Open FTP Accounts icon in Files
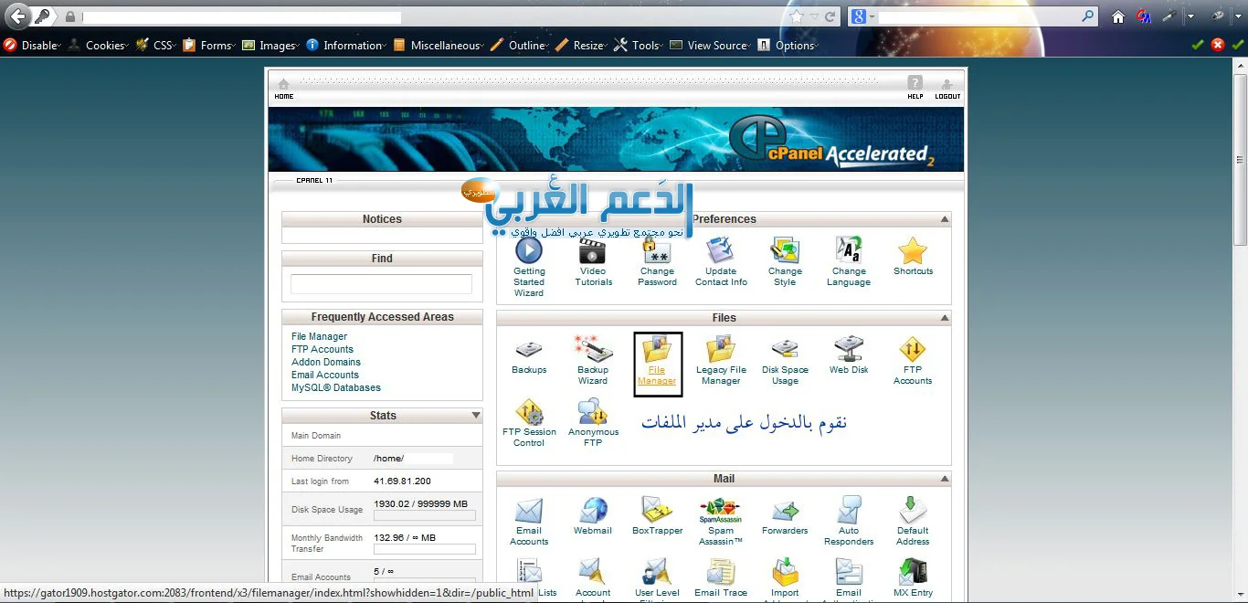The width and height of the screenshot is (1248, 603). 912,351
